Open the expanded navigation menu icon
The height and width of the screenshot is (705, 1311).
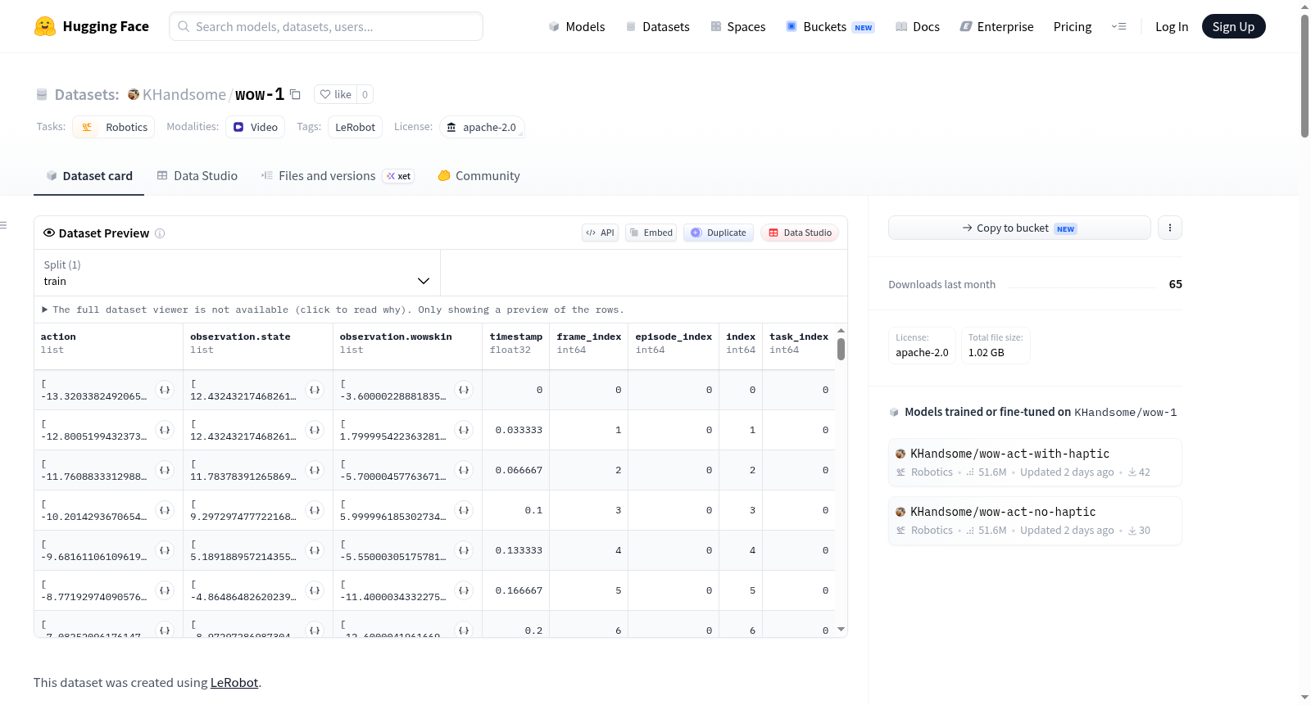(x=1118, y=26)
